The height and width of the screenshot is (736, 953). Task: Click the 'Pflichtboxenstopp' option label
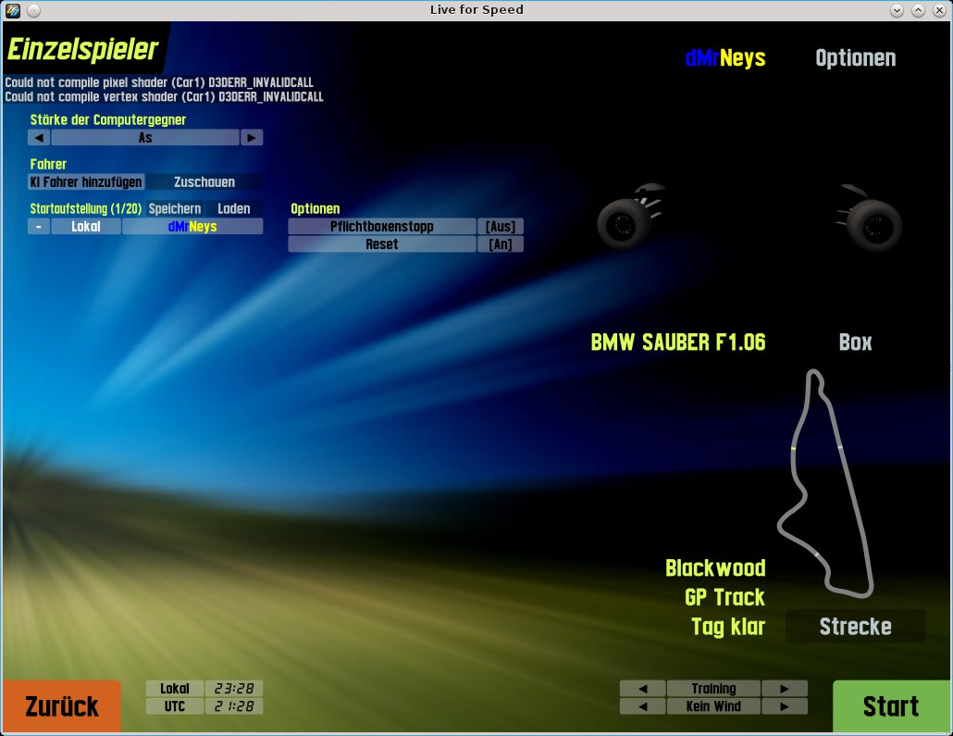pos(382,226)
